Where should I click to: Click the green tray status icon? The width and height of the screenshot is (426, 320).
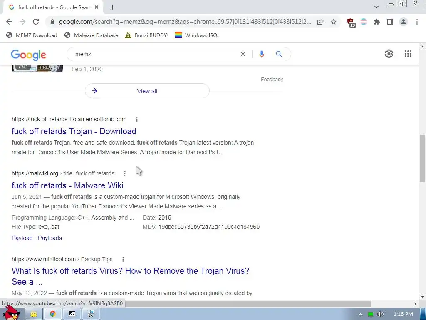coord(371,314)
